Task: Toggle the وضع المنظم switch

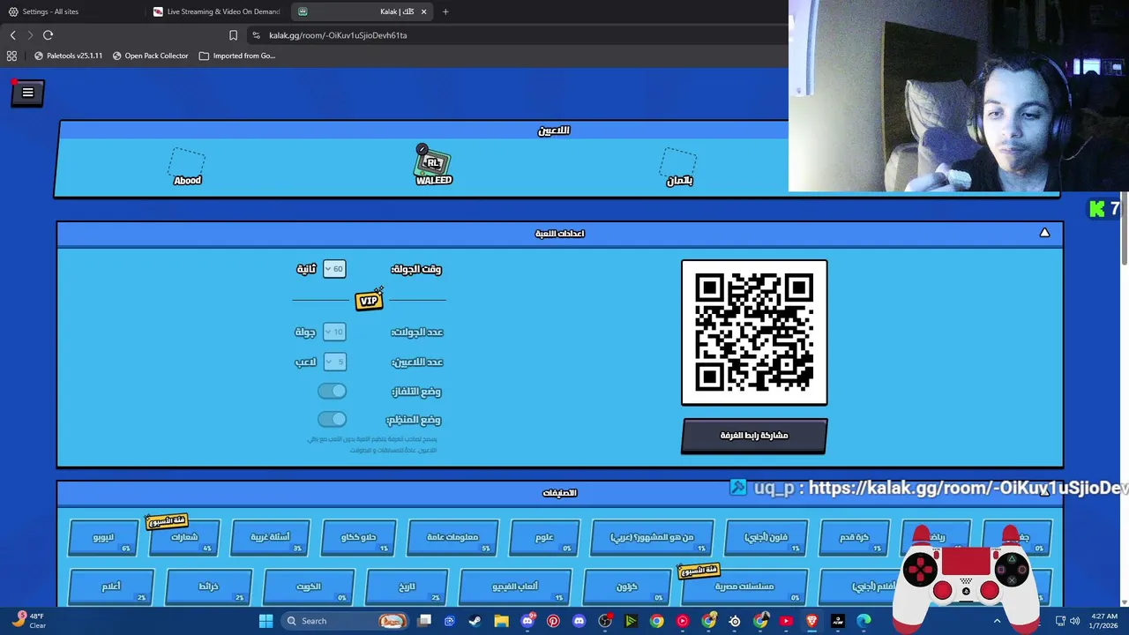Action: [333, 419]
